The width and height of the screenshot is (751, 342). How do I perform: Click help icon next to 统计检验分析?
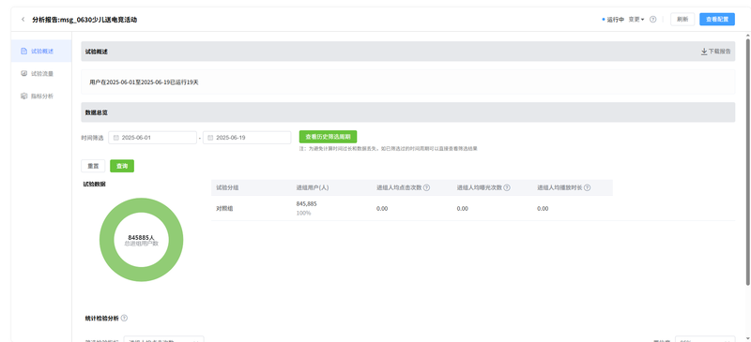tap(124, 318)
